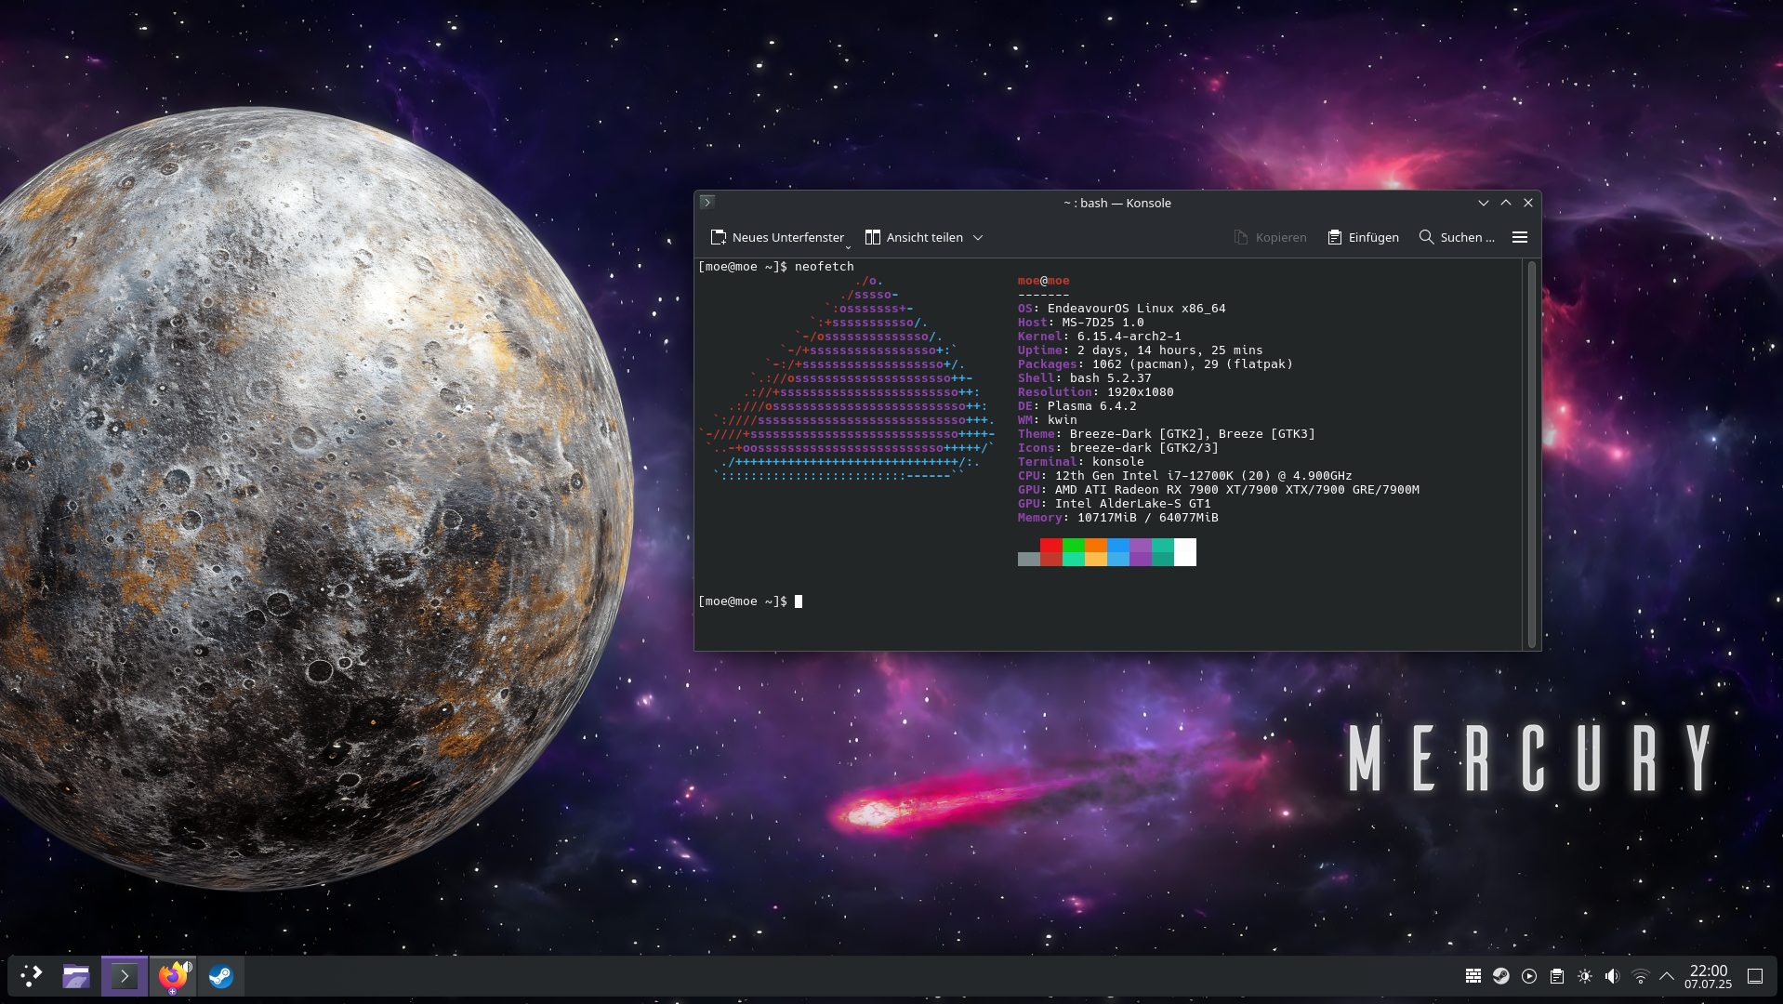Click the 'Kernel' line in neofetch

pyautogui.click(x=1100, y=337)
